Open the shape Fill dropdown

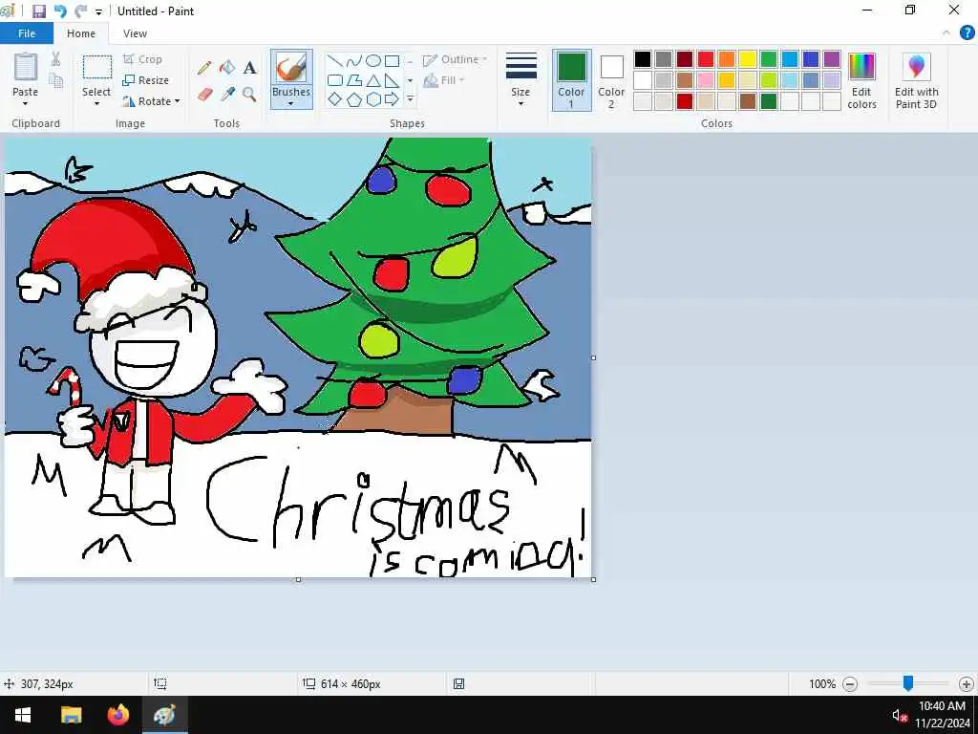click(x=445, y=80)
